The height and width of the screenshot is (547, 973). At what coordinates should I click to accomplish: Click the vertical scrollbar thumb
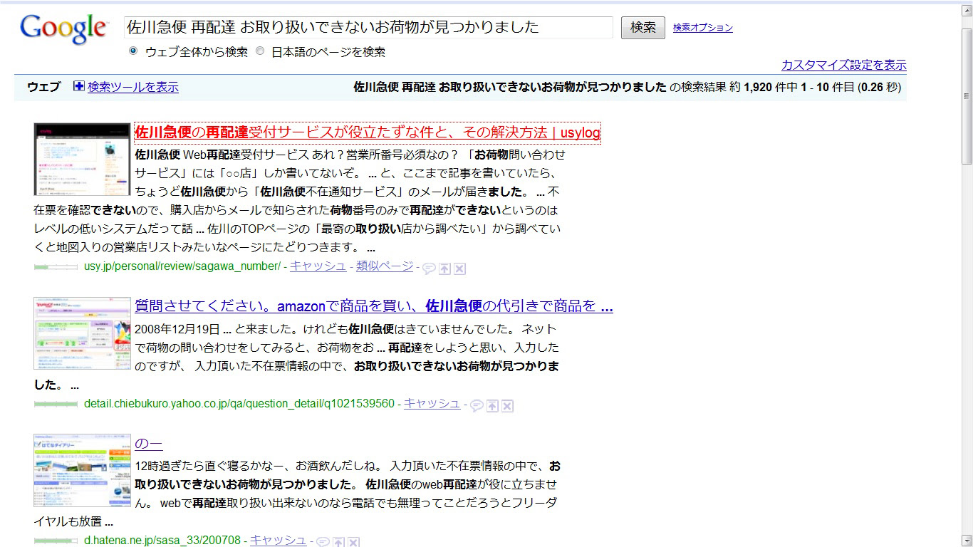click(967, 95)
